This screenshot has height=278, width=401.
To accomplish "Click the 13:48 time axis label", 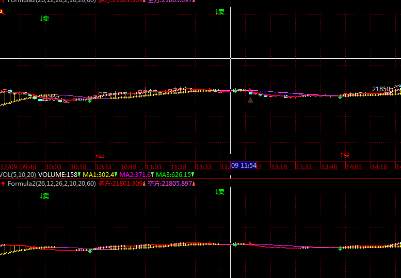I will [x=329, y=167].
